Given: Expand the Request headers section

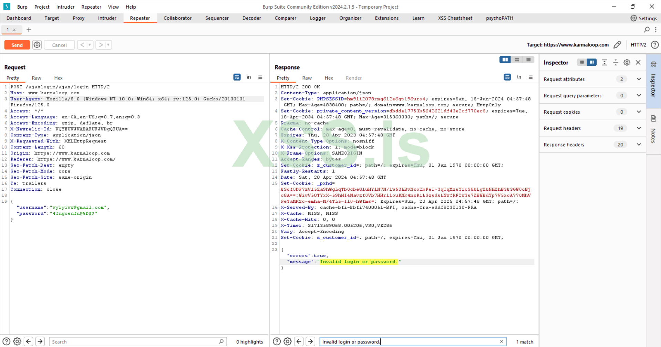Looking at the screenshot, I should 639,128.
